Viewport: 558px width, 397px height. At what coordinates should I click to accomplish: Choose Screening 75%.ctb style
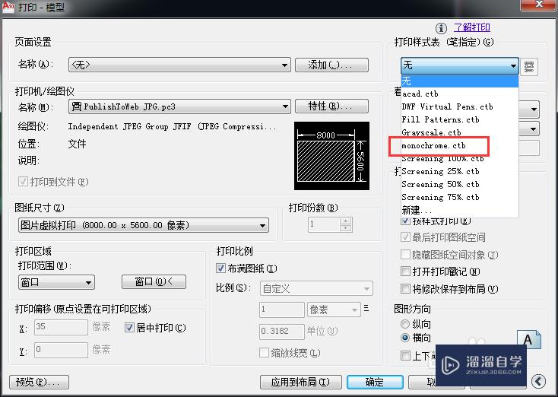(459, 197)
